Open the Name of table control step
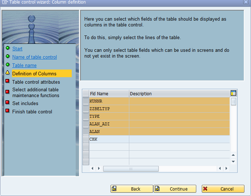Viewport: 251px width, 196px height. point(34,57)
